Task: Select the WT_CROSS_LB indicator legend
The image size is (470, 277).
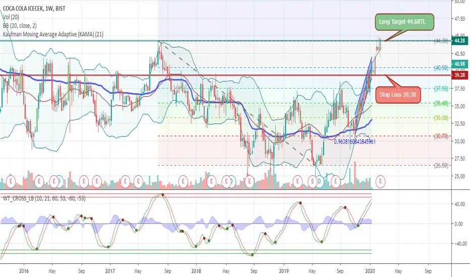Action: [44, 198]
